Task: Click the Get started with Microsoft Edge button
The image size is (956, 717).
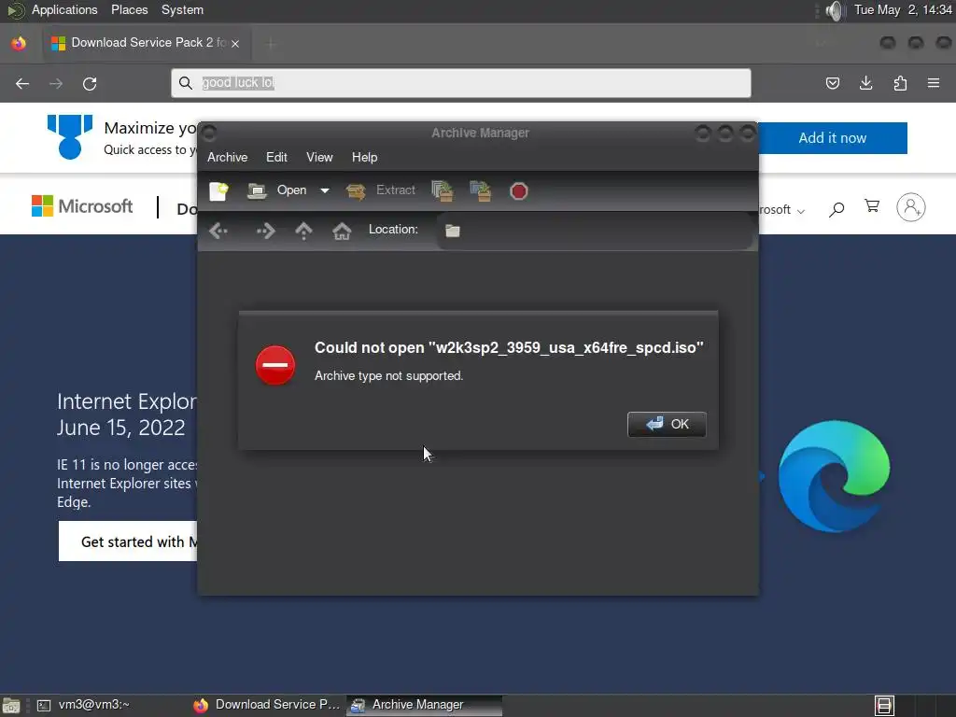Action: (x=128, y=541)
